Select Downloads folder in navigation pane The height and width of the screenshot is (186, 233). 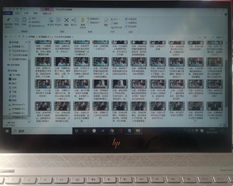pos(13,92)
